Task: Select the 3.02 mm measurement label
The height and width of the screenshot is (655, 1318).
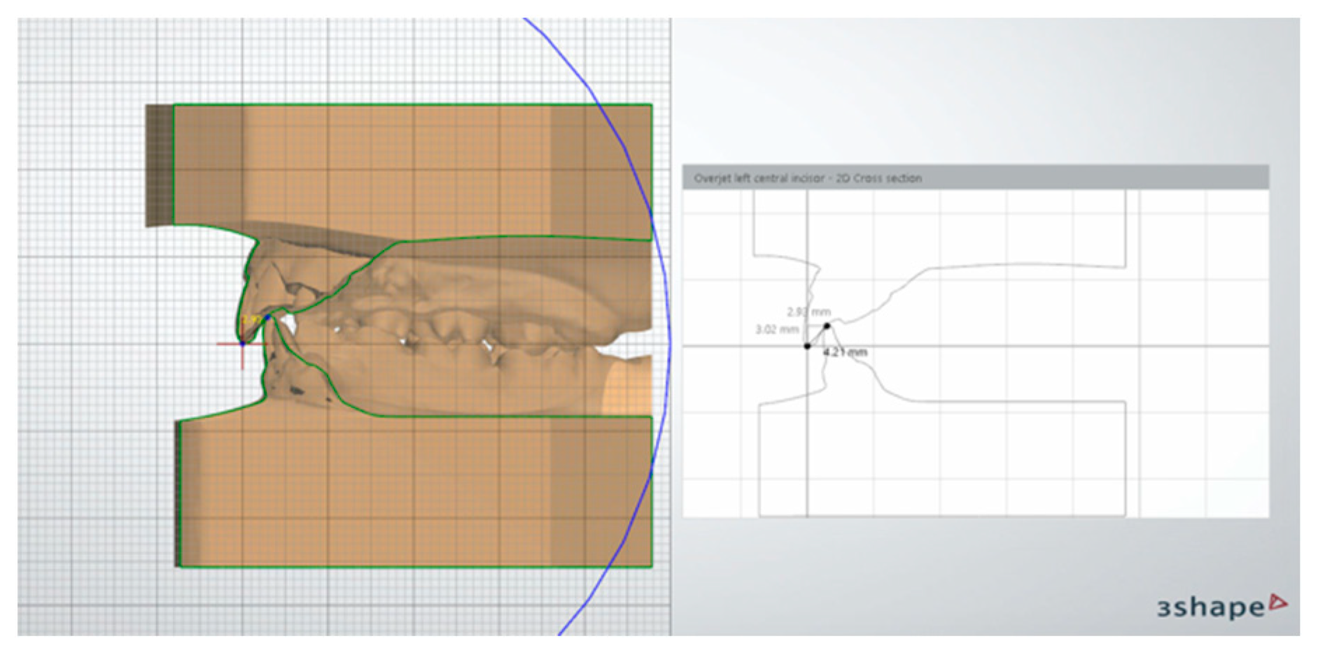Action: 777,329
